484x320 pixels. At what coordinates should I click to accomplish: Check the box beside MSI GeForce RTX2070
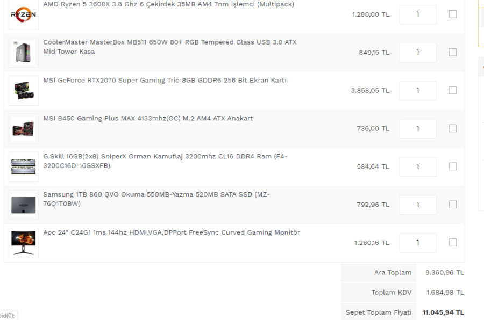tap(452, 90)
